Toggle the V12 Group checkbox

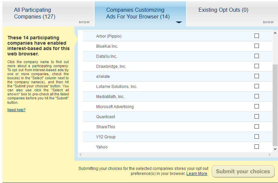pyautogui.click(x=257, y=137)
